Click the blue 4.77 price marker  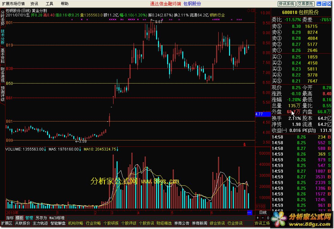coord(263,114)
